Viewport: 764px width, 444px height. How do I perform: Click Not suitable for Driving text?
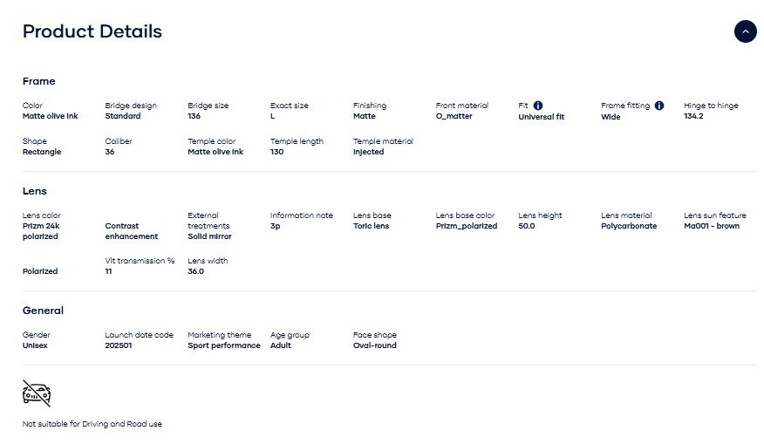pos(92,424)
